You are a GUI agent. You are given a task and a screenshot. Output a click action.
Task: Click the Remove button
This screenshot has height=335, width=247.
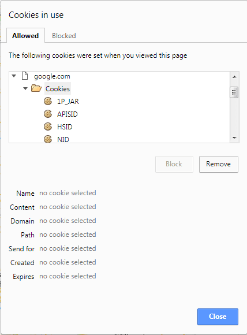218,164
